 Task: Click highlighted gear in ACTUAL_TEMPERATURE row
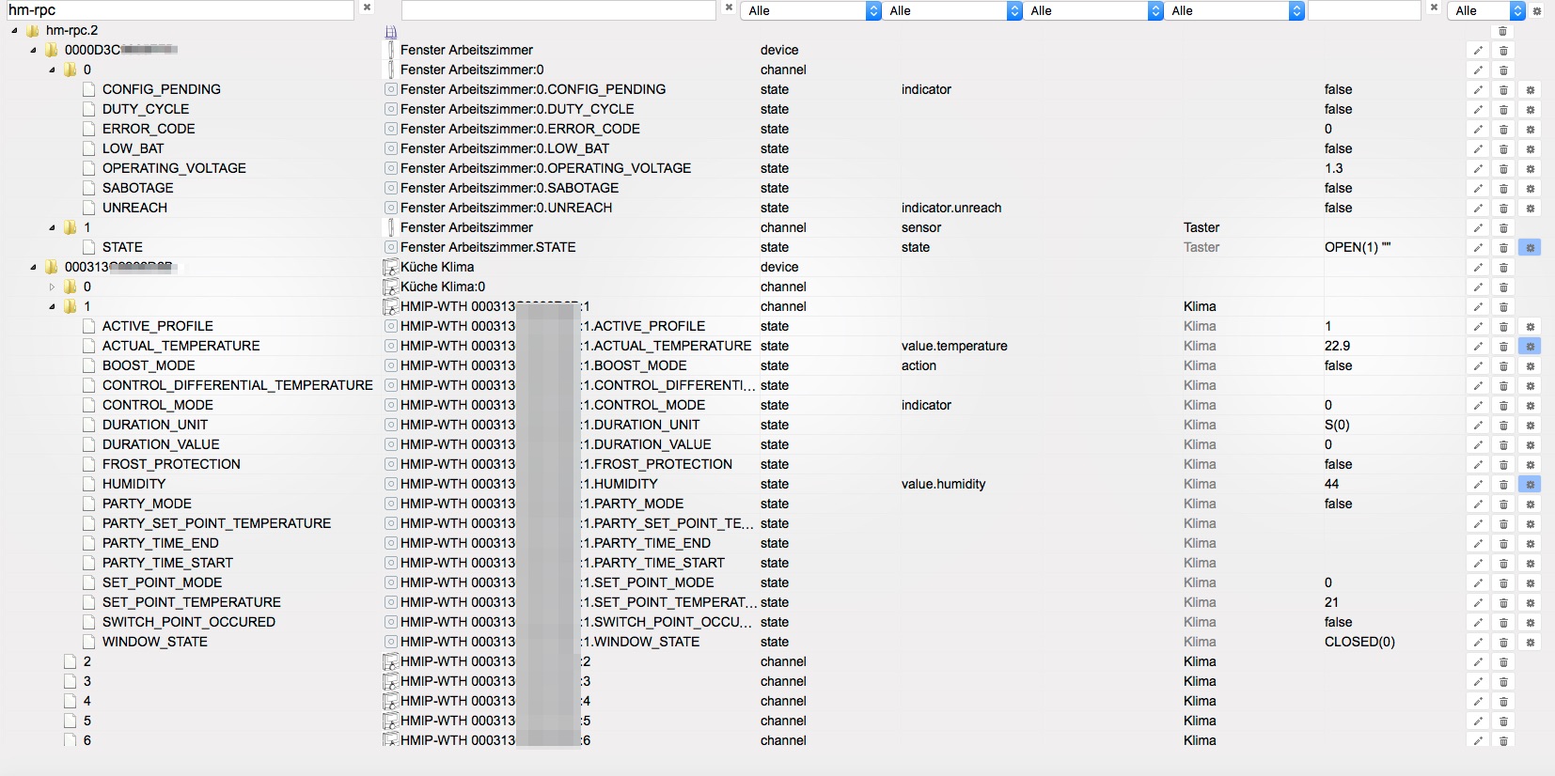coord(1530,347)
